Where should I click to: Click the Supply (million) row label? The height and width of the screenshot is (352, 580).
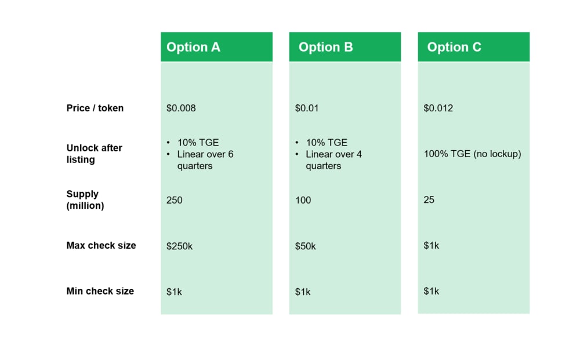tap(85, 199)
